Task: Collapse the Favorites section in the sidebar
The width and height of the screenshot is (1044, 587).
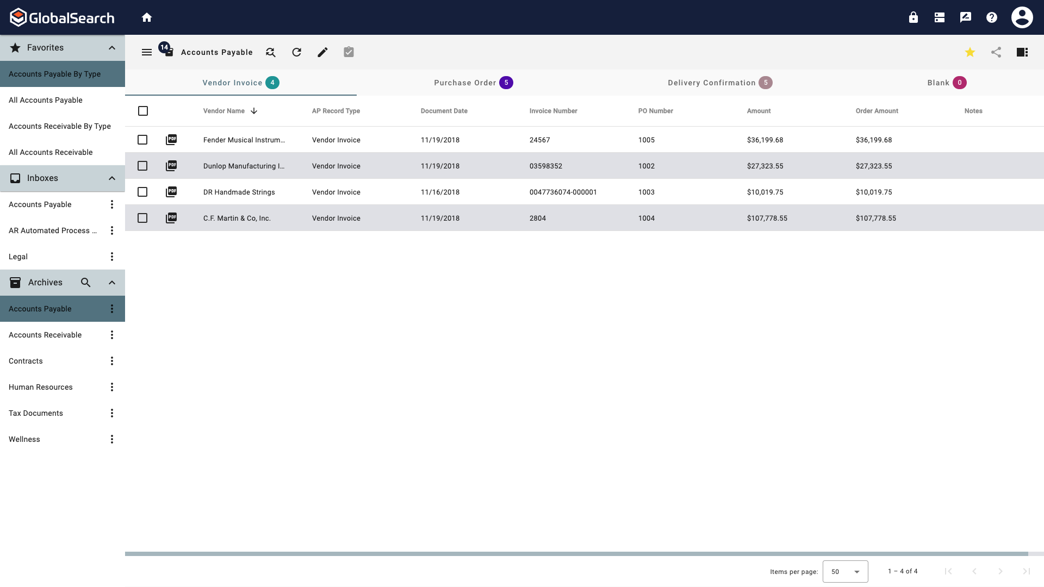Action: [111, 48]
